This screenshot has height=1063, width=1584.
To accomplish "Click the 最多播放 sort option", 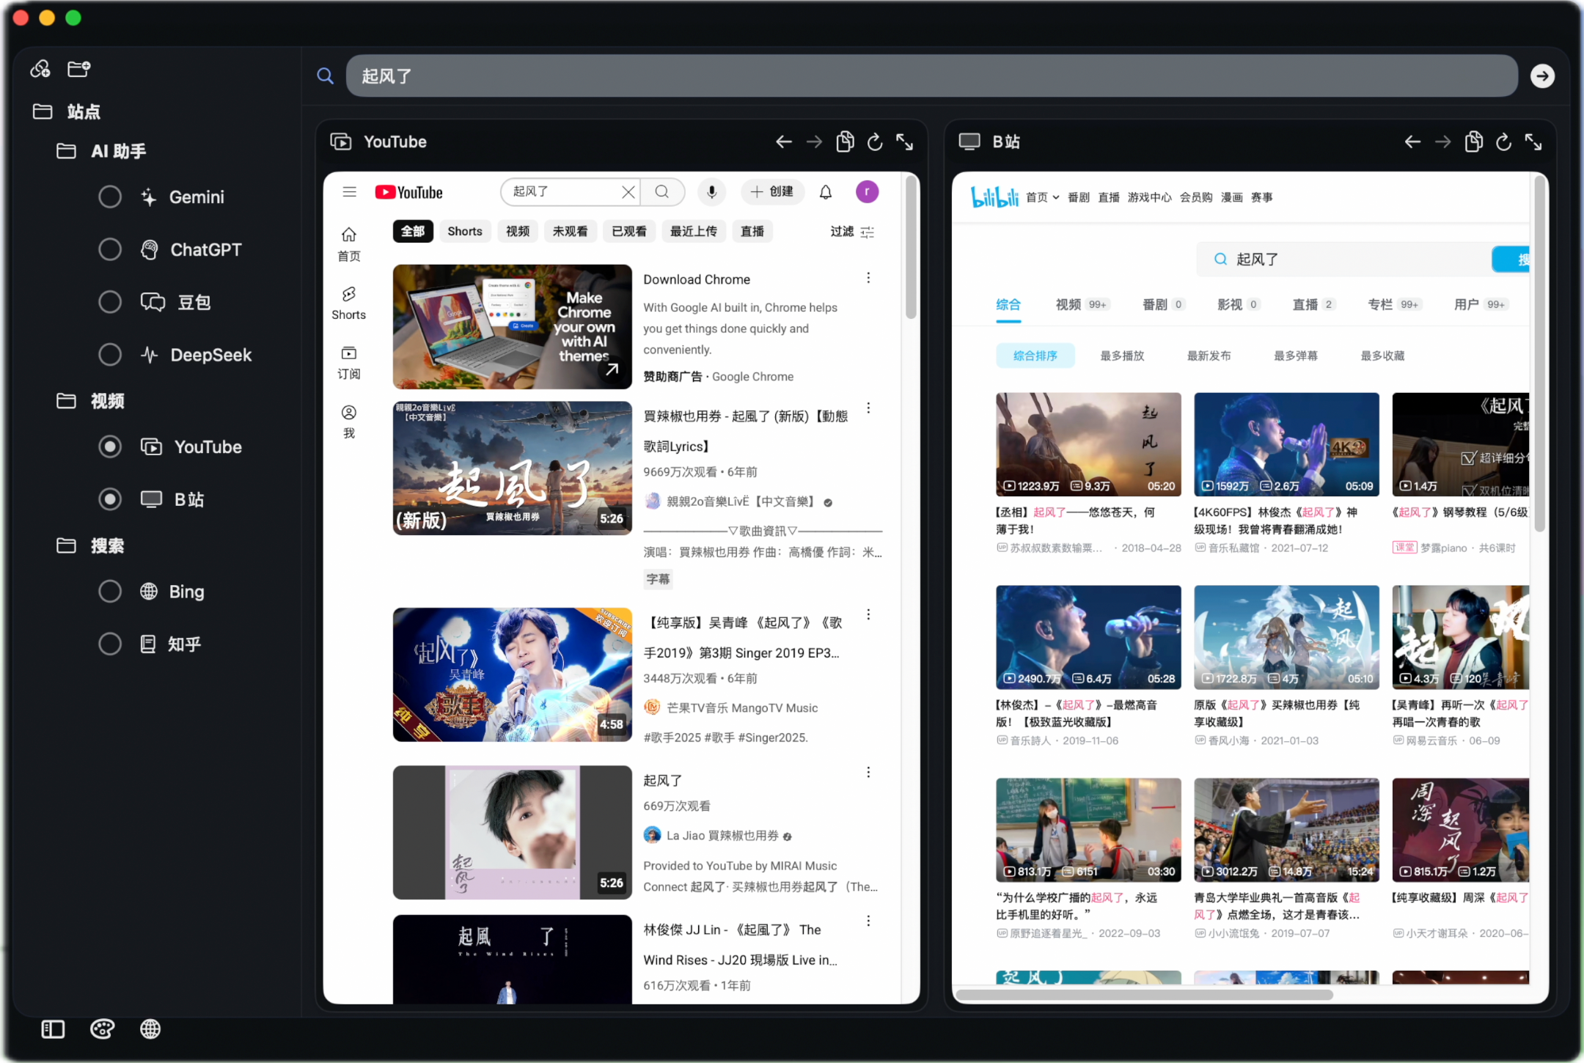I will [x=1122, y=356].
